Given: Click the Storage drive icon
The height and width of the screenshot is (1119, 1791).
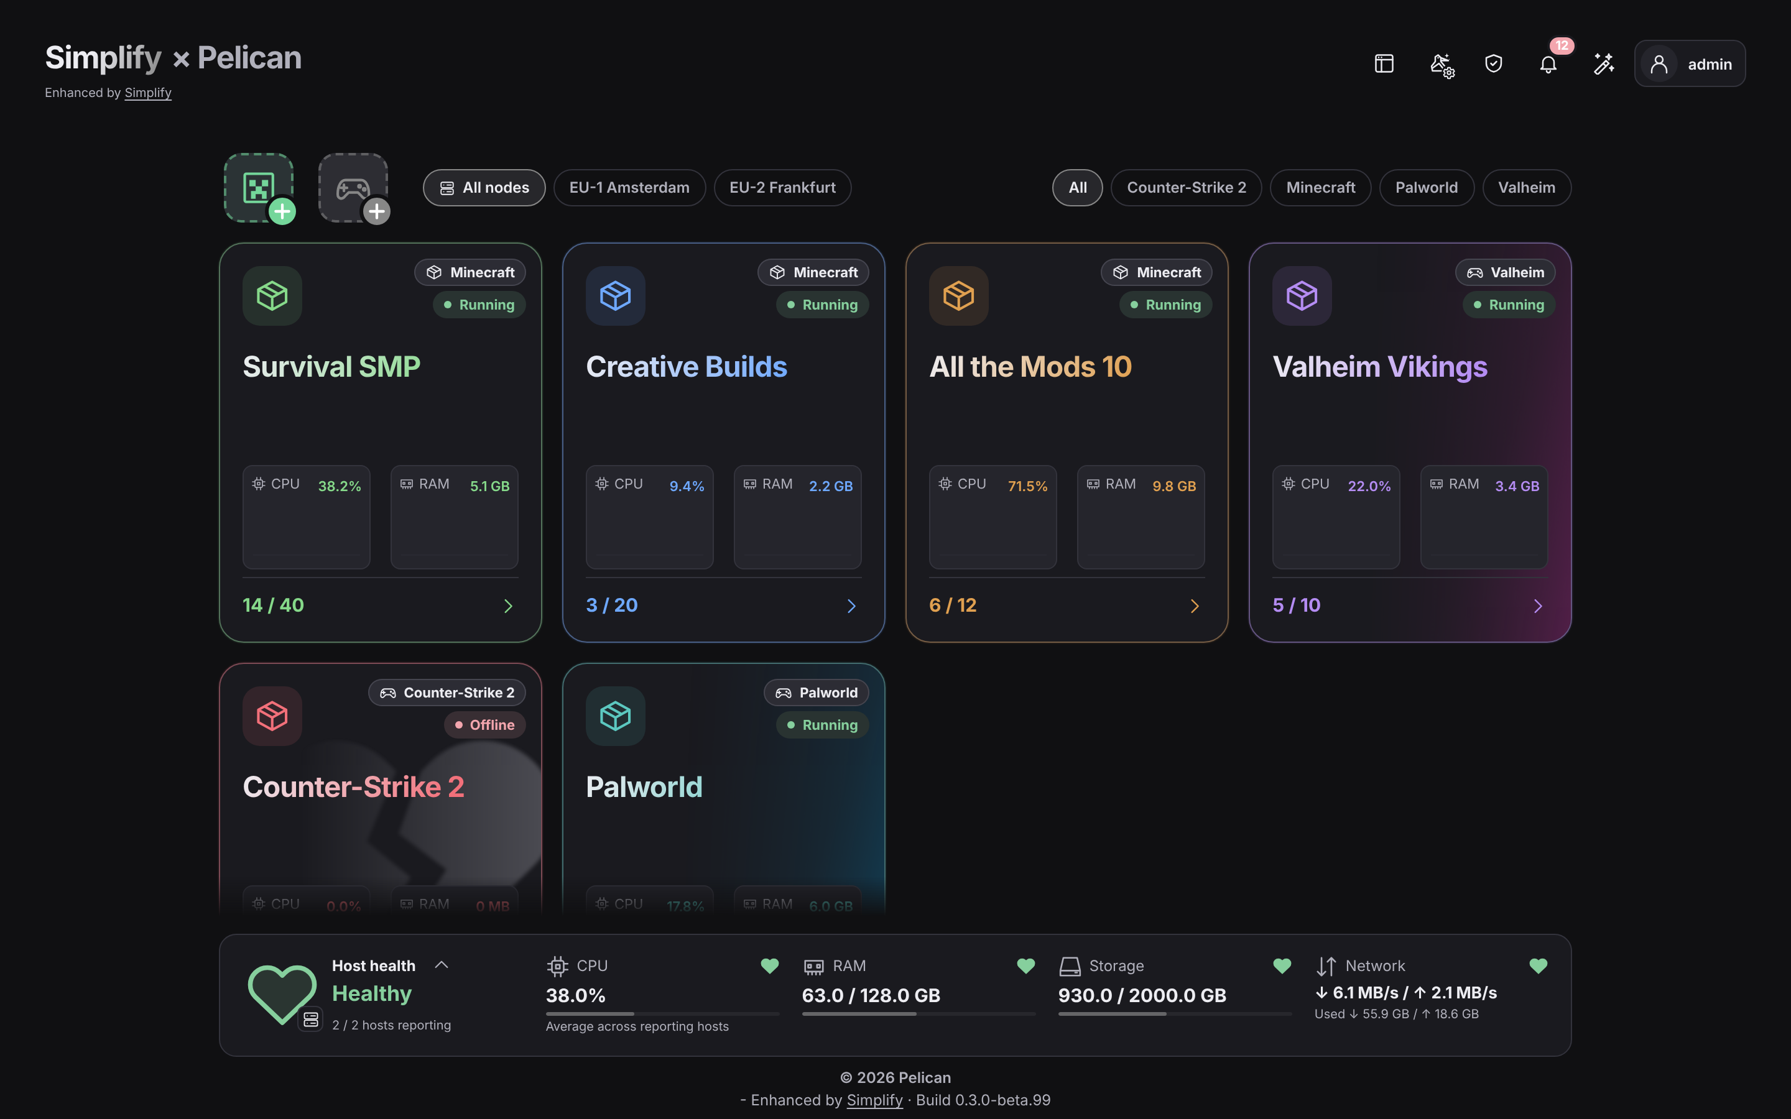Looking at the screenshot, I should pyautogui.click(x=1070, y=966).
